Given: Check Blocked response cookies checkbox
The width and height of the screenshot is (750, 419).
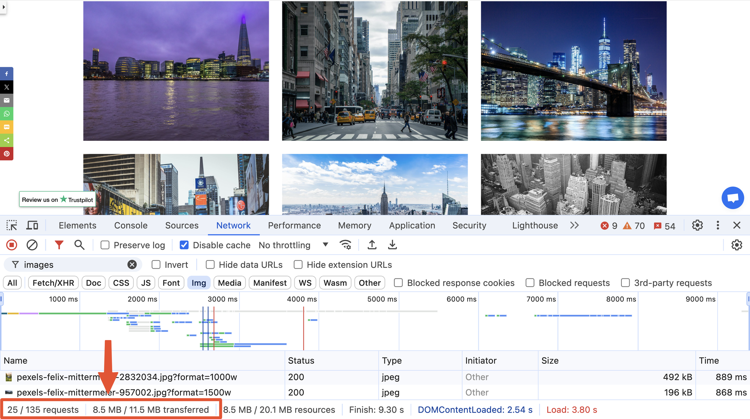Looking at the screenshot, I should click(398, 283).
